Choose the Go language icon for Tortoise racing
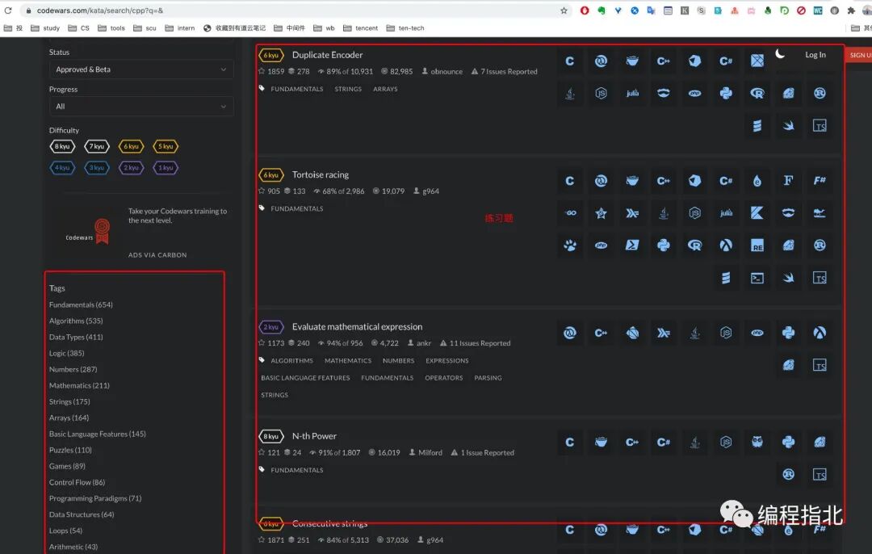The image size is (872, 554). pyautogui.click(x=570, y=213)
